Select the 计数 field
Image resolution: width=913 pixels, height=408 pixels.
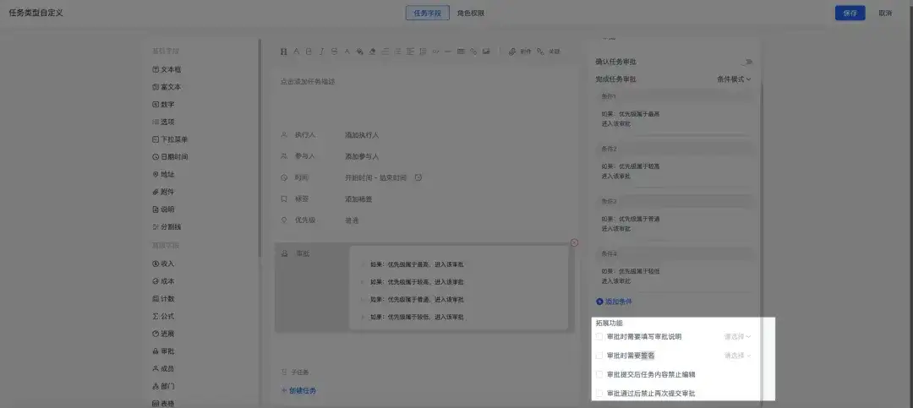[163, 298]
